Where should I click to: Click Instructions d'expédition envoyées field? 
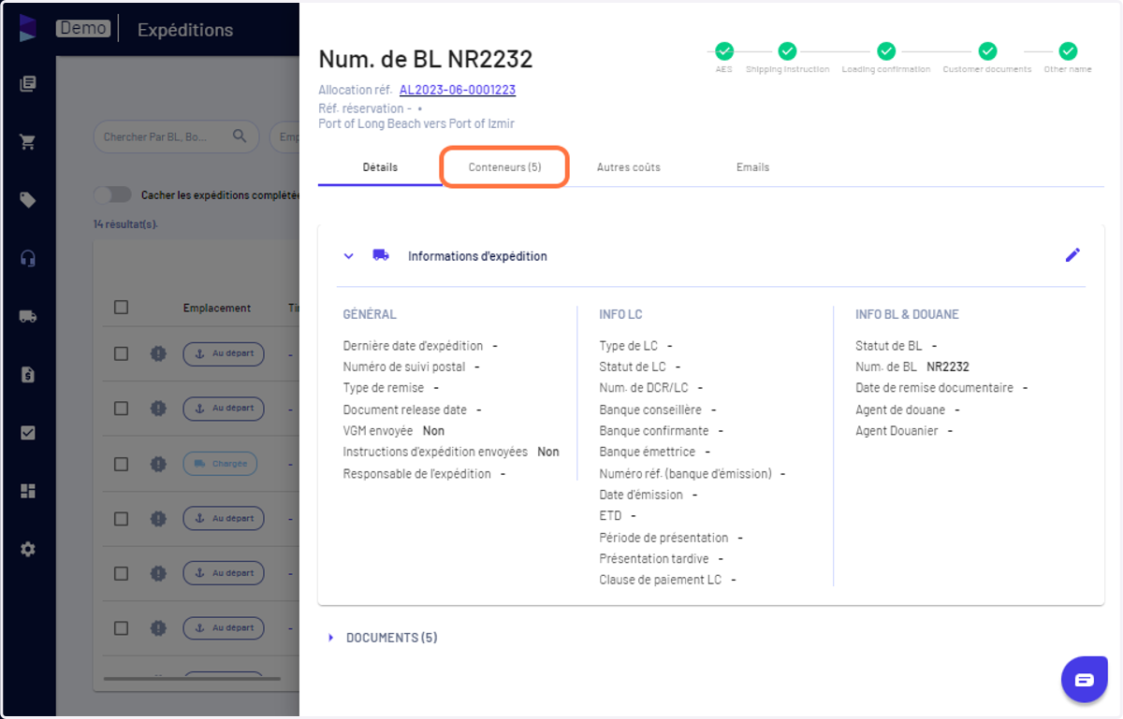point(451,452)
